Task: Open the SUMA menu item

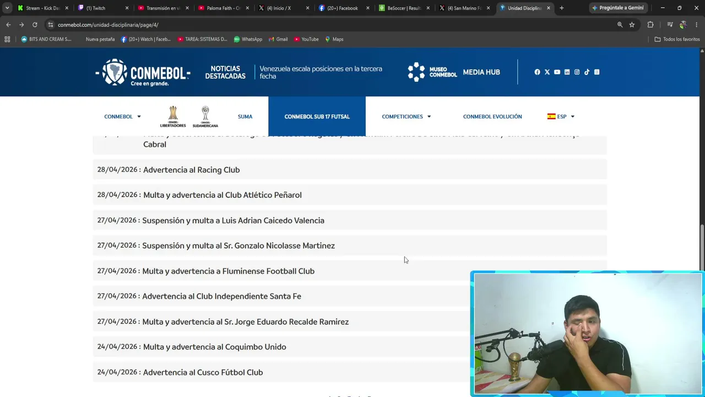Action: tap(245, 116)
